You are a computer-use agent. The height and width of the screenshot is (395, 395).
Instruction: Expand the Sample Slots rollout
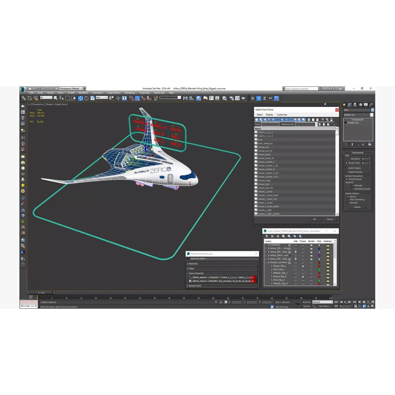pos(222,286)
